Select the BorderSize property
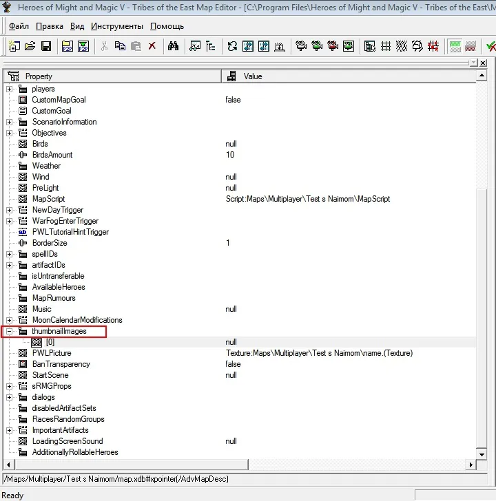This screenshot has width=496, height=501. point(50,243)
